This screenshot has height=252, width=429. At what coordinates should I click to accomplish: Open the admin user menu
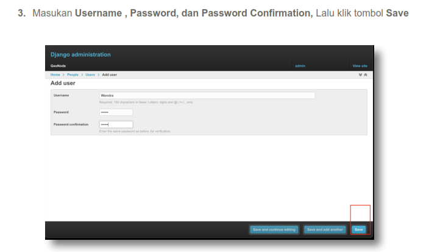[x=300, y=65]
